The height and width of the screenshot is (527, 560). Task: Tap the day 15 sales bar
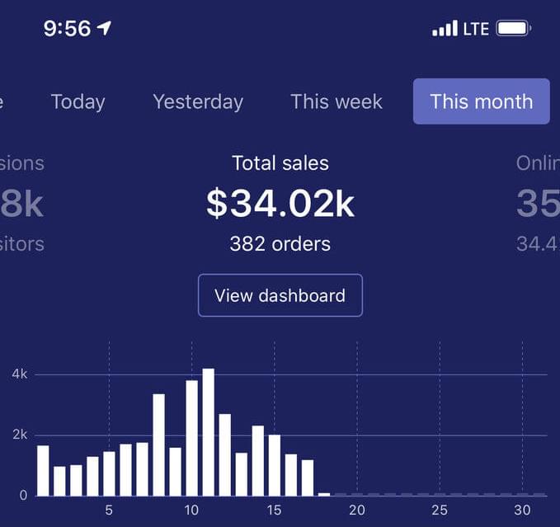pyautogui.click(x=275, y=465)
